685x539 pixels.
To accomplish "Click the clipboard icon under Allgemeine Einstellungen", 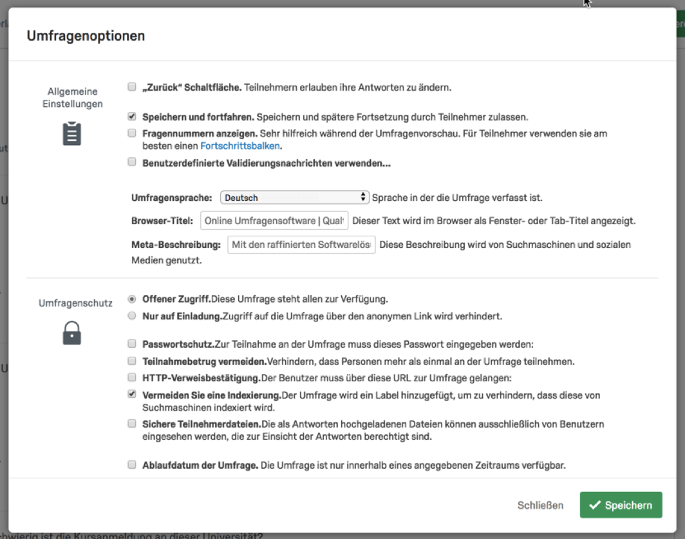I will click(x=72, y=133).
